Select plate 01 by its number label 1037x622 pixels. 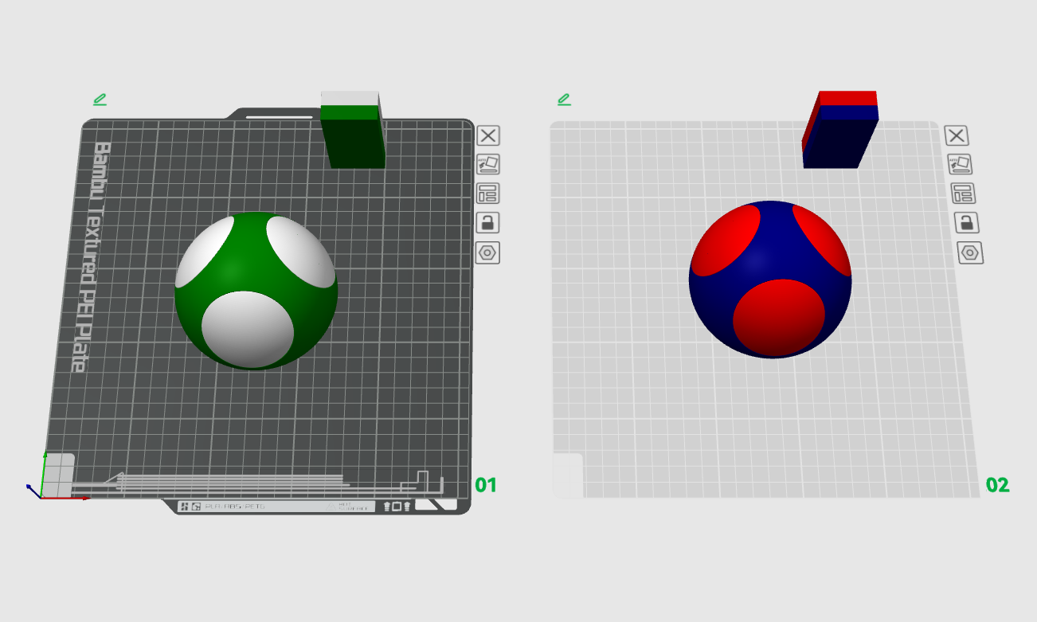pyautogui.click(x=485, y=486)
